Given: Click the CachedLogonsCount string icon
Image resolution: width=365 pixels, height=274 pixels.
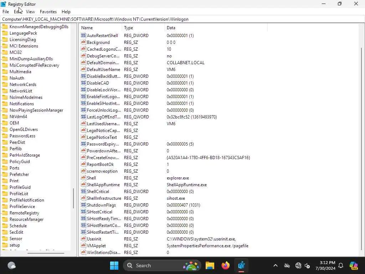Looking at the screenshot, I should (x=83, y=49).
